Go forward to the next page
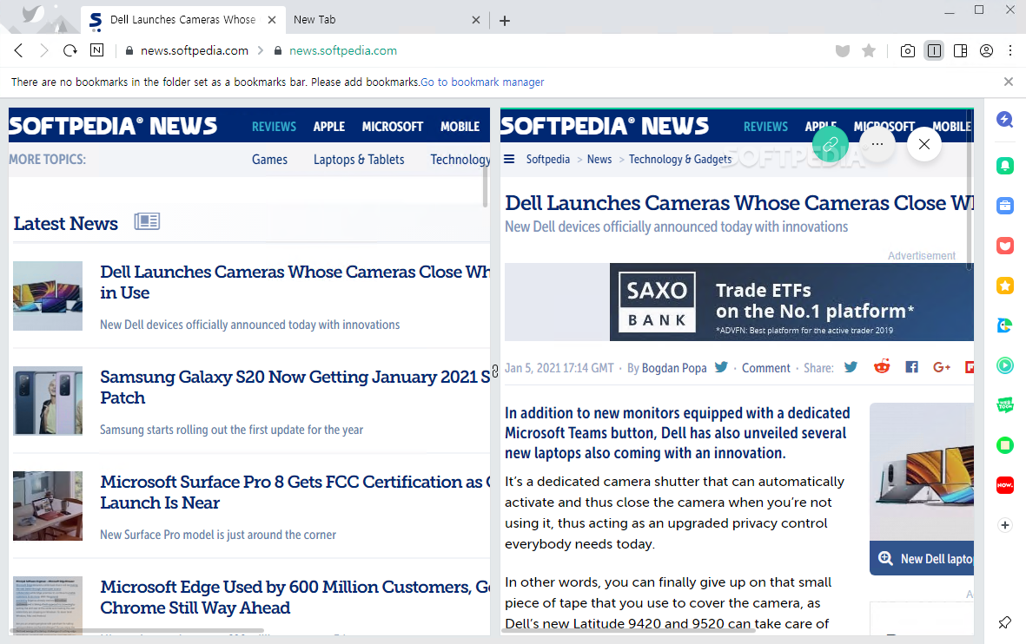 click(43, 50)
